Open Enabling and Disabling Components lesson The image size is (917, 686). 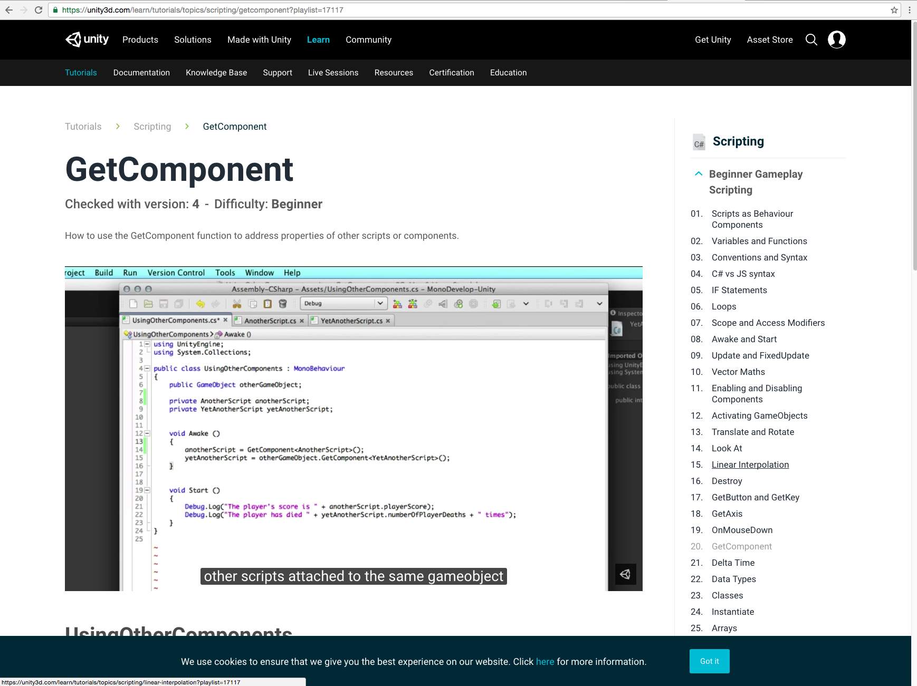click(x=757, y=394)
